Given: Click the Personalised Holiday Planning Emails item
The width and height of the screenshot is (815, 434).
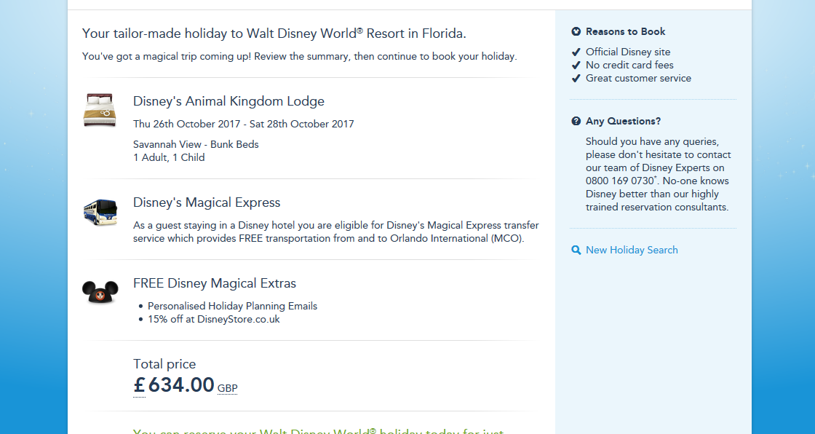Looking at the screenshot, I should pos(232,306).
